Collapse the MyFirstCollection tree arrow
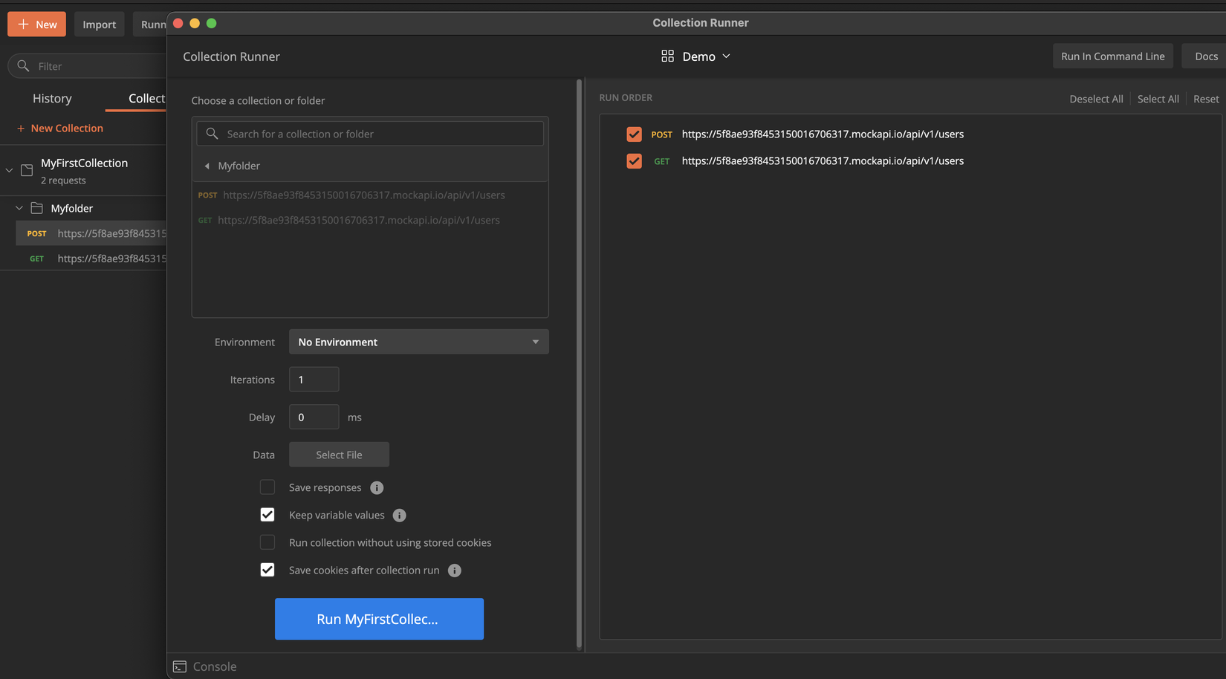1226x679 pixels. click(9, 170)
